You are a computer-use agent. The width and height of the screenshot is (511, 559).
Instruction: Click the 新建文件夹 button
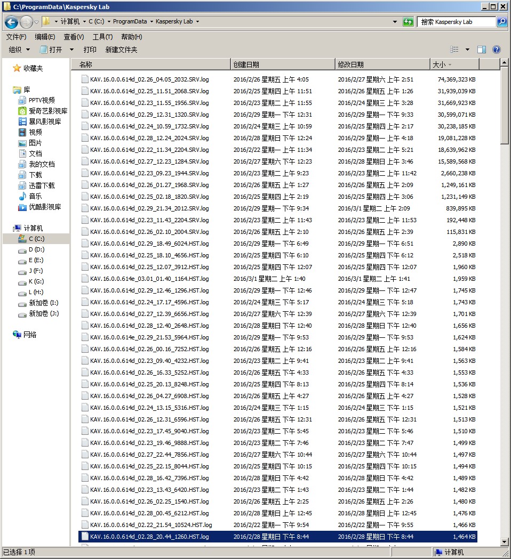point(121,50)
